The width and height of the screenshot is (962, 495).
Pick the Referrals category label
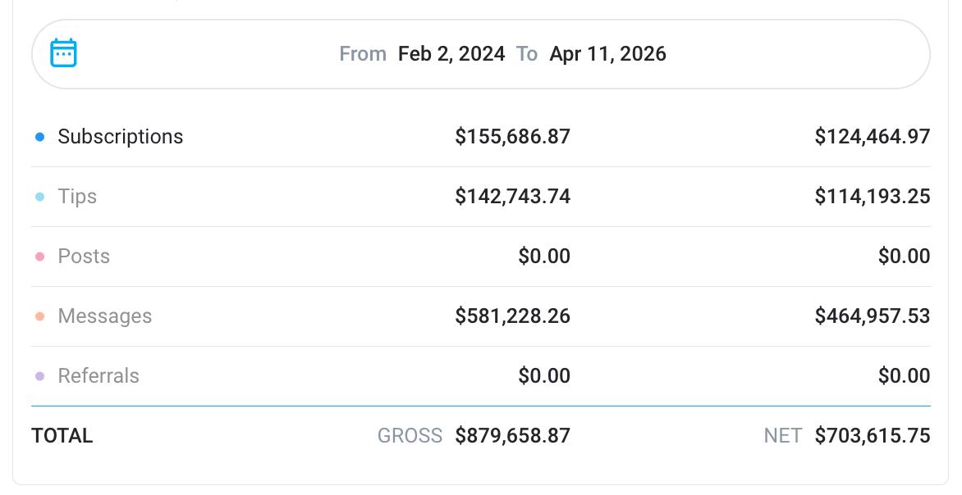98,376
